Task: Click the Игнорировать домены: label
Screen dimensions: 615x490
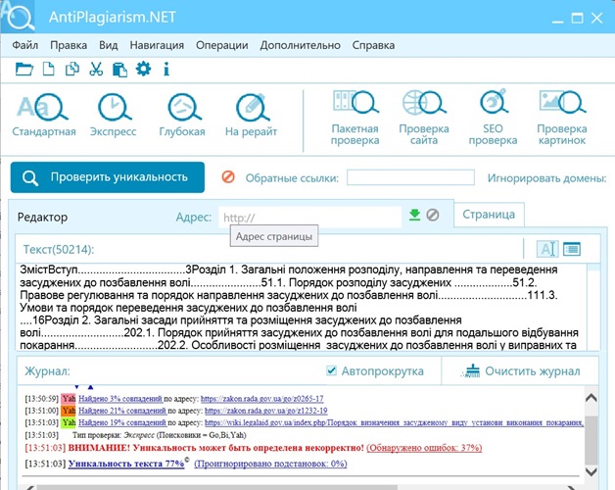Action: coord(547,177)
